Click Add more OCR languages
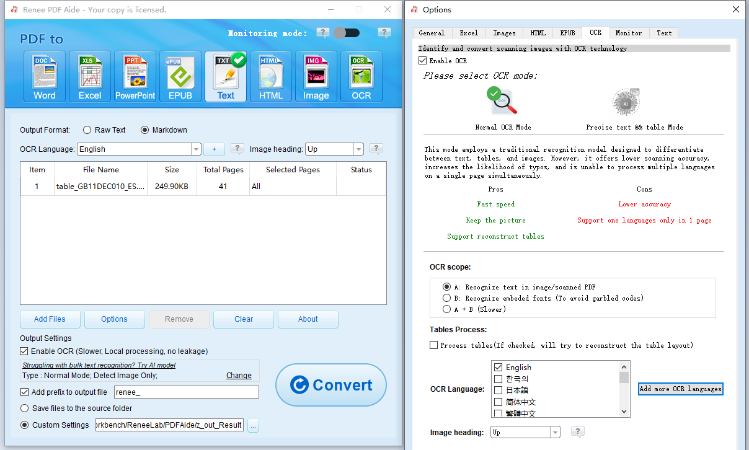749x450 pixels. click(680, 389)
